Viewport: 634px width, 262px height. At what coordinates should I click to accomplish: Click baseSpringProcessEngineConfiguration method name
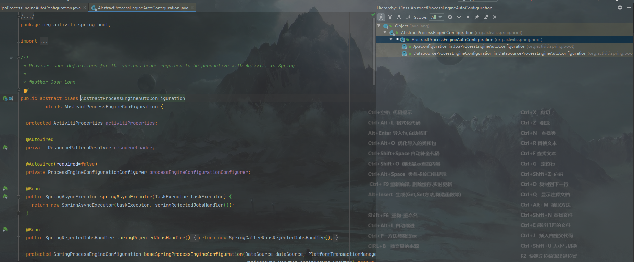pyautogui.click(x=193, y=254)
